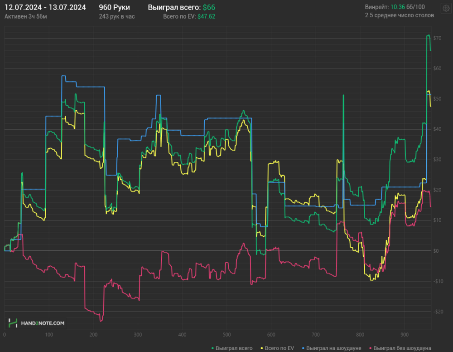Click "2.5 среднее число столов" text
Image resolution: width=453 pixels, height=352 pixels.
[x=399, y=15]
